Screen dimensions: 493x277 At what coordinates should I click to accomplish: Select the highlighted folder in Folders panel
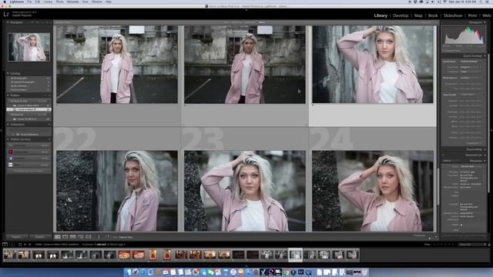pyautogui.click(x=29, y=109)
